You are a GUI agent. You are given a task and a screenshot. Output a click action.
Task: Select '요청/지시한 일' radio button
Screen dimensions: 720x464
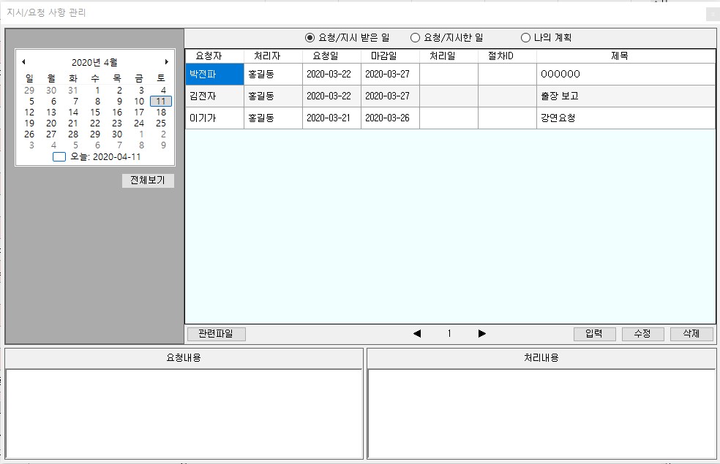pos(416,38)
